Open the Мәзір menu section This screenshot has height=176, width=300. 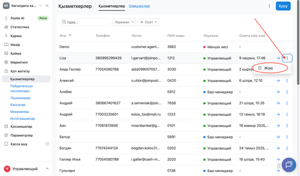coord(15,45)
